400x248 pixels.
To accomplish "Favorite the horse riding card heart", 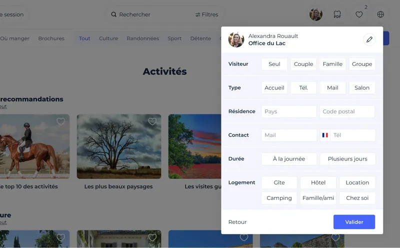I will tap(60, 121).
